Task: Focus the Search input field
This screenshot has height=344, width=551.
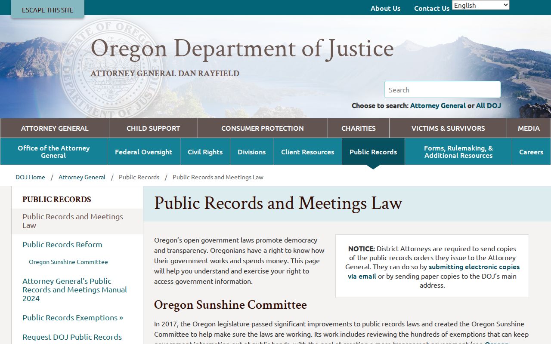Action: point(442,90)
